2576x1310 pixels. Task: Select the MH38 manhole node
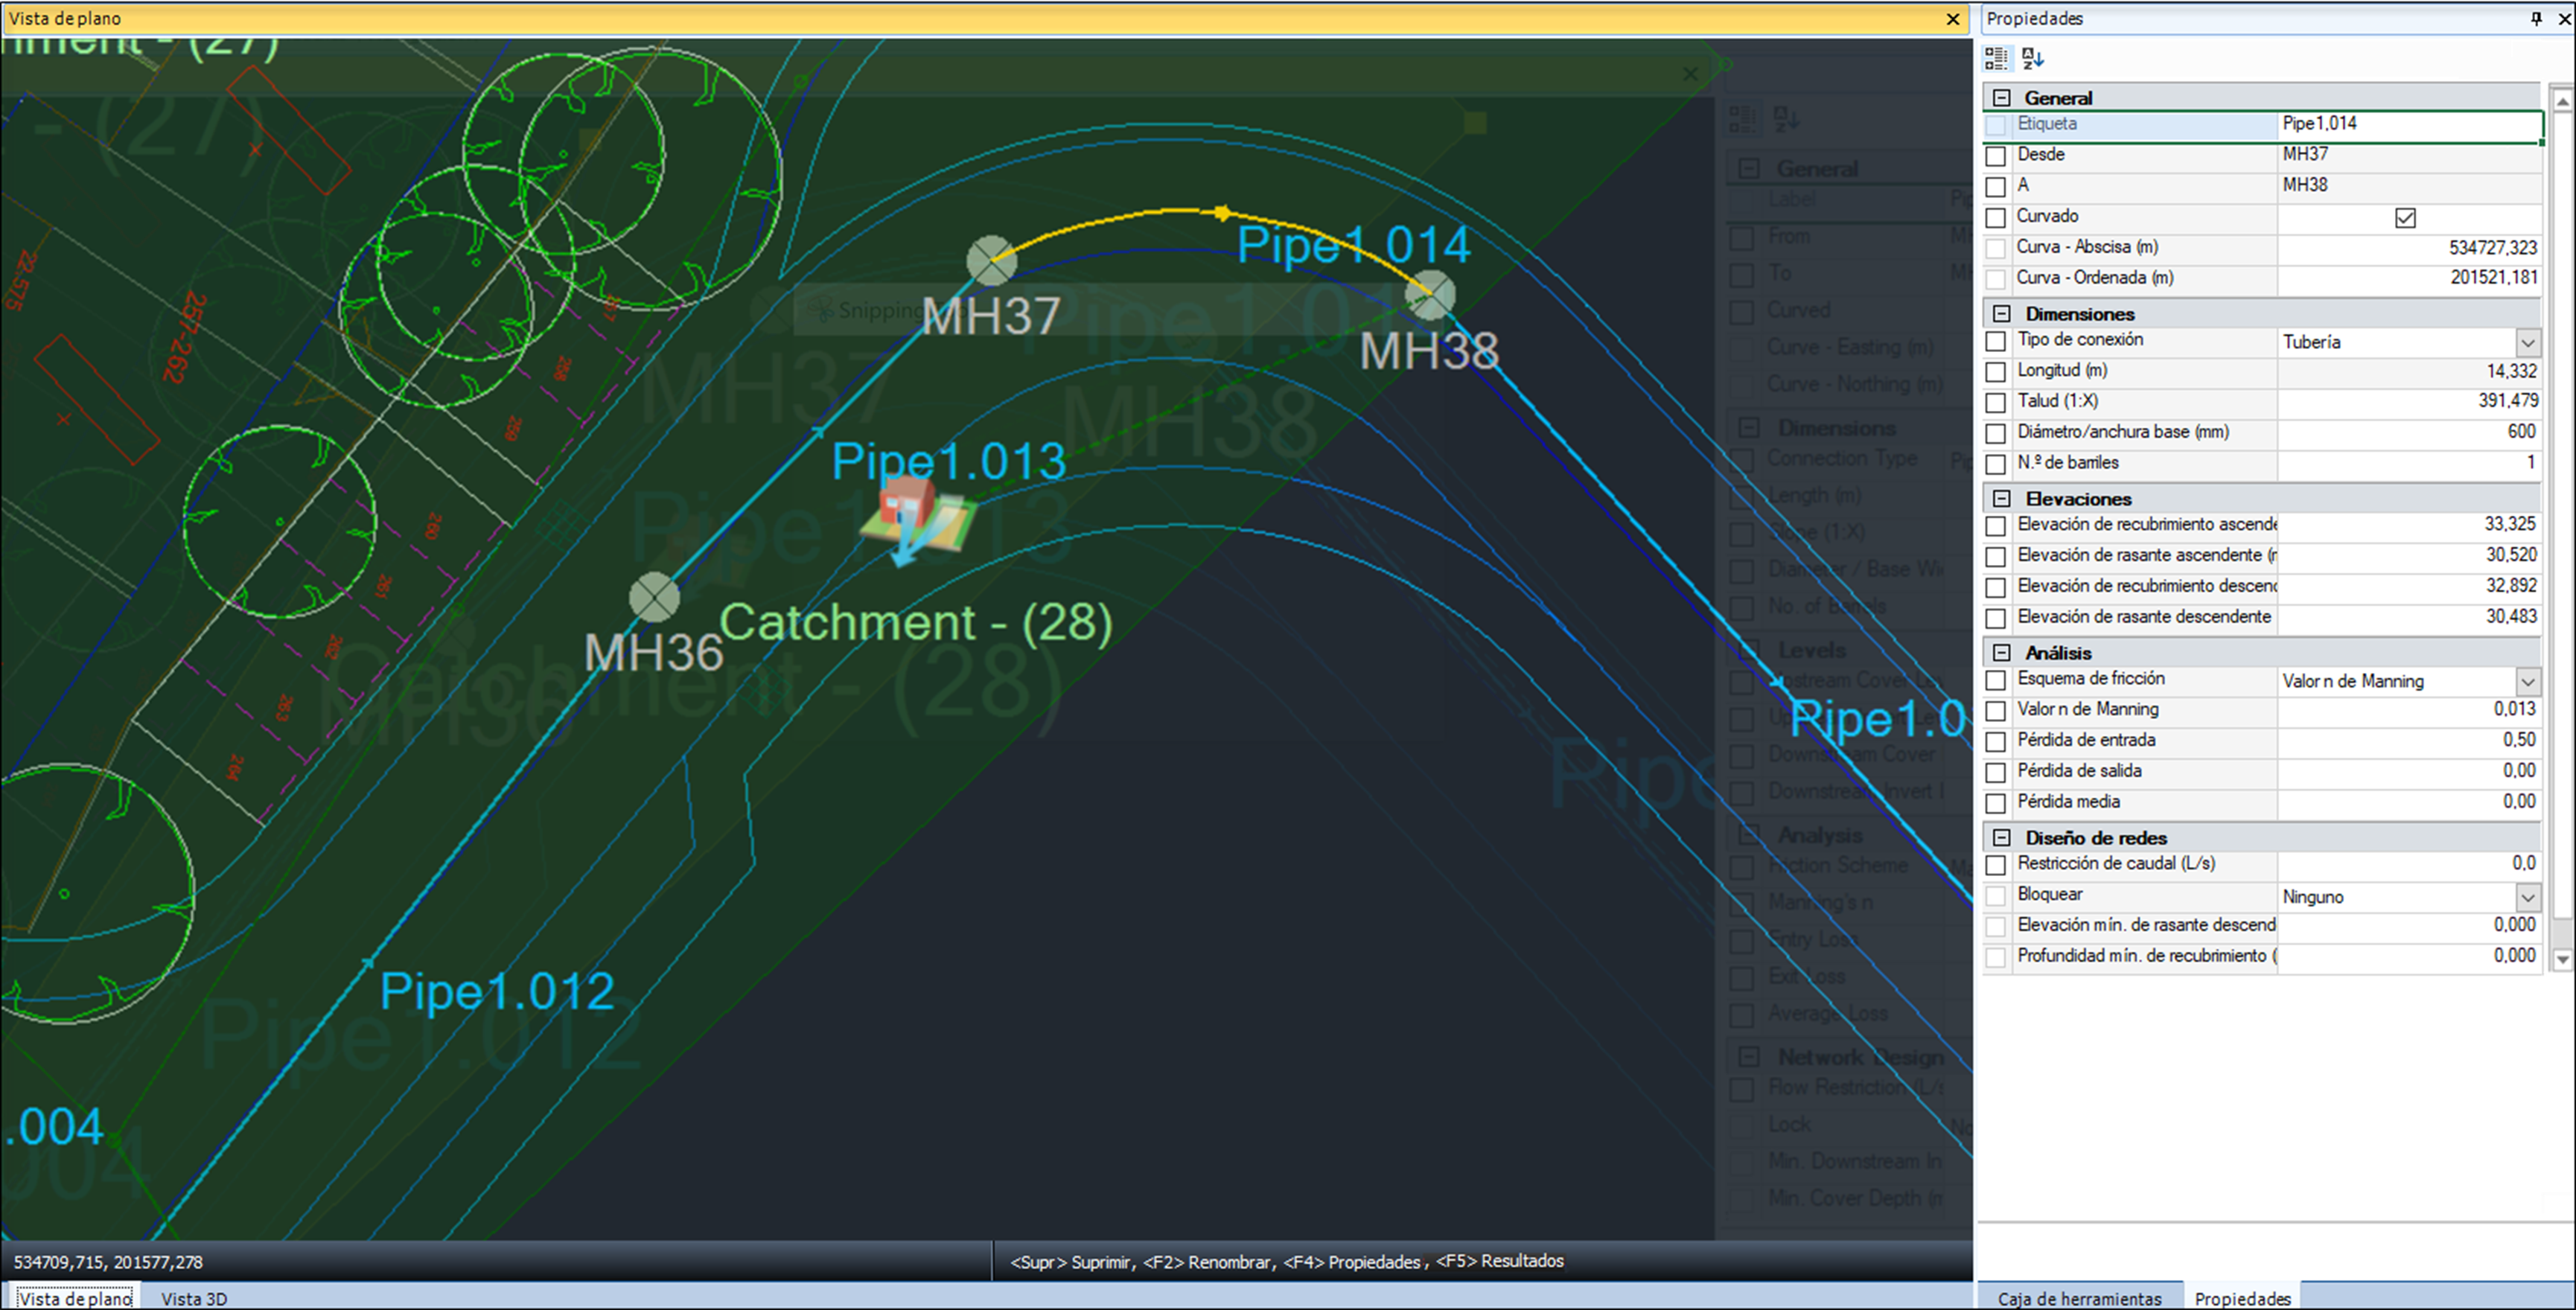[x=1430, y=295]
